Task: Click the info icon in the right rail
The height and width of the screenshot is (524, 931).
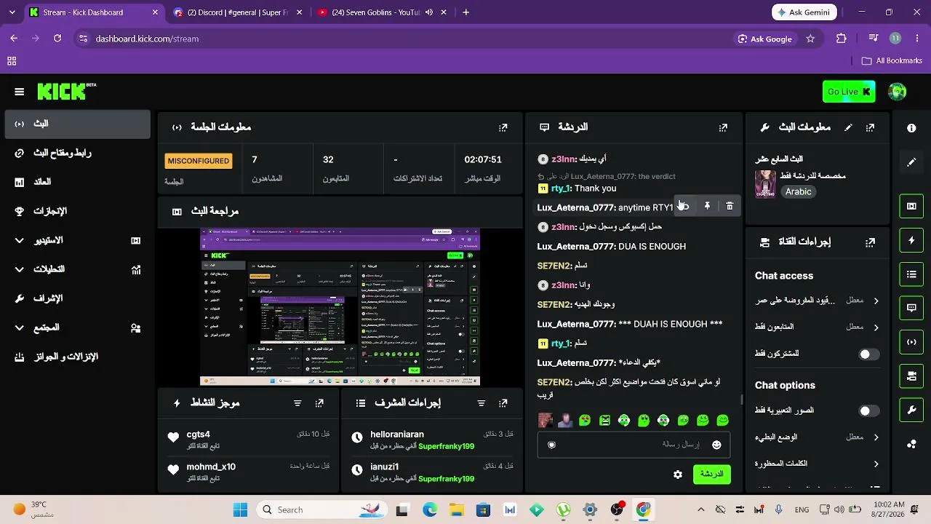Action: pyautogui.click(x=911, y=128)
